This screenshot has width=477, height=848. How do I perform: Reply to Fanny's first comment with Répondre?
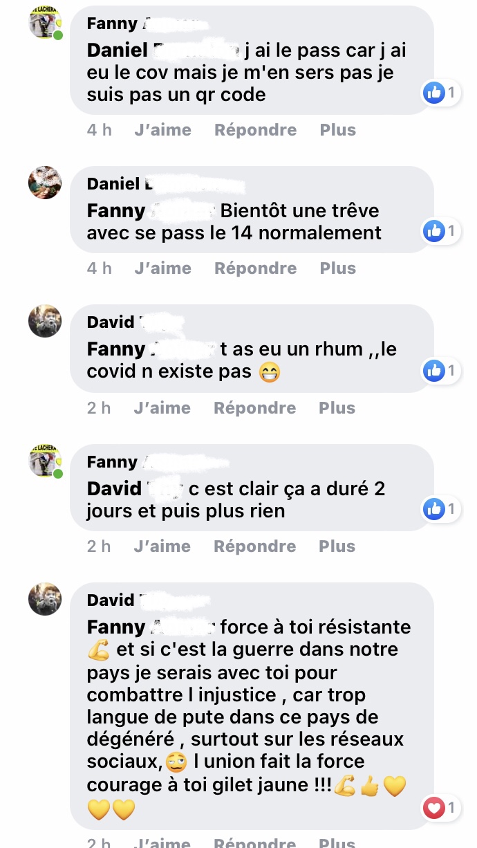click(x=256, y=130)
